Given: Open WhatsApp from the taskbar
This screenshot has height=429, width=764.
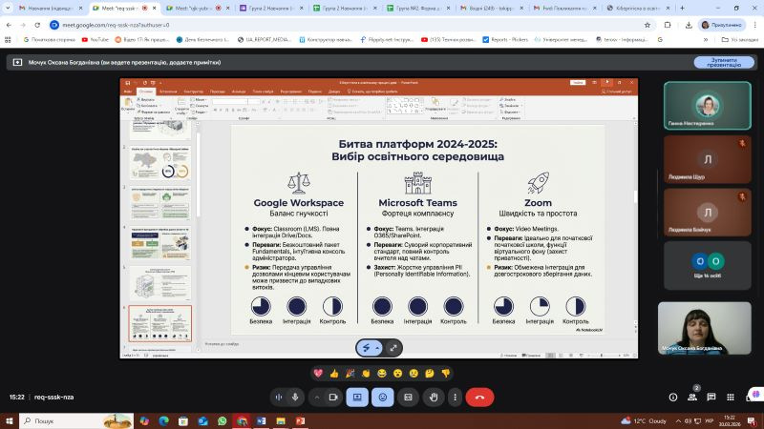Looking at the screenshot, I should (223, 420).
